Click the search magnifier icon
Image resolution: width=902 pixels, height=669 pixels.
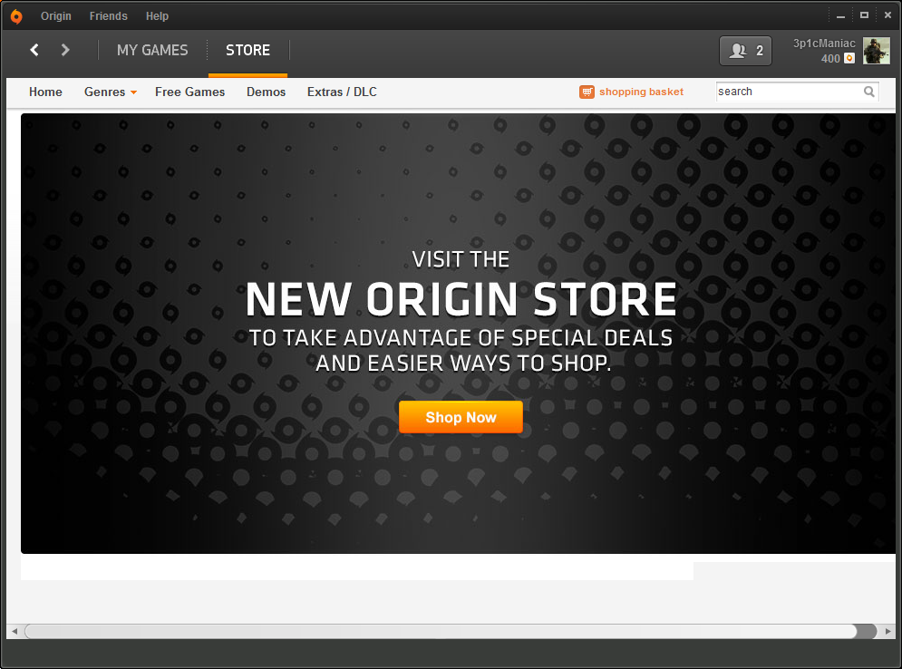coord(869,92)
